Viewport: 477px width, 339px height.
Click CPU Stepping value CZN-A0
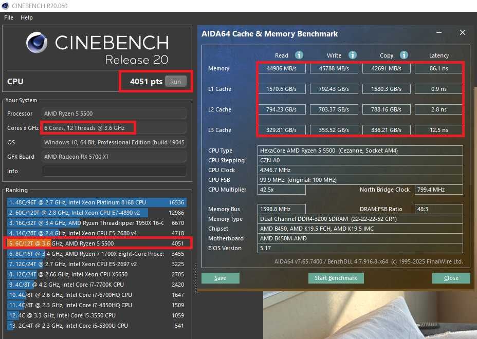coord(360,160)
